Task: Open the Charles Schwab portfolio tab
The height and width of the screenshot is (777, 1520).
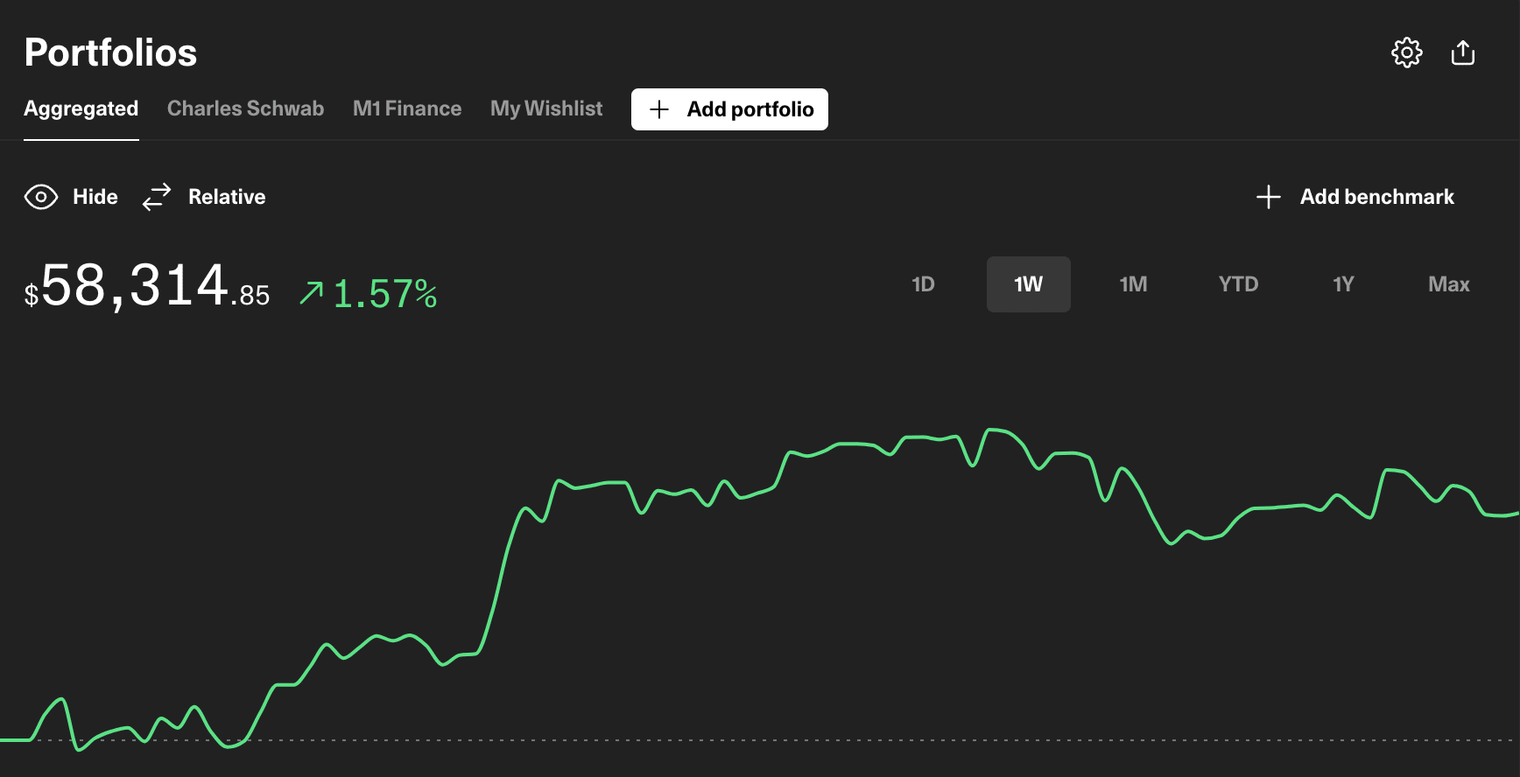Action: [x=245, y=108]
